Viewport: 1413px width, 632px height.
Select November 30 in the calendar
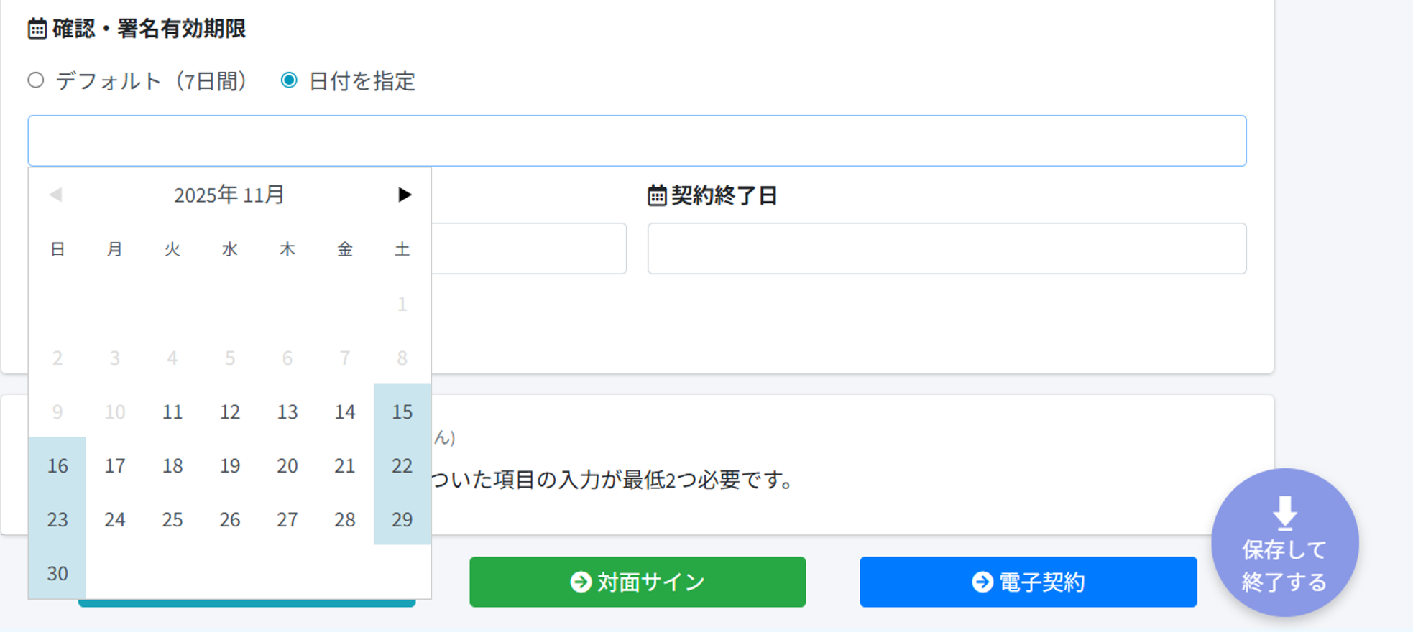click(57, 573)
